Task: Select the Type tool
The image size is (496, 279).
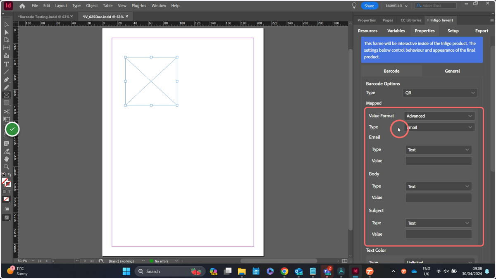Action: pyautogui.click(x=7, y=64)
